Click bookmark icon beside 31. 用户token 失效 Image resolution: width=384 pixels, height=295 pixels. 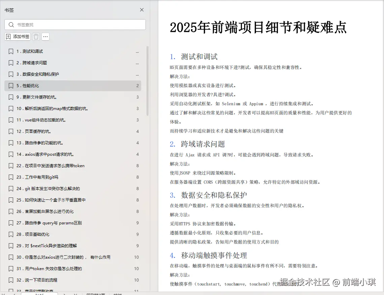tap(11, 269)
